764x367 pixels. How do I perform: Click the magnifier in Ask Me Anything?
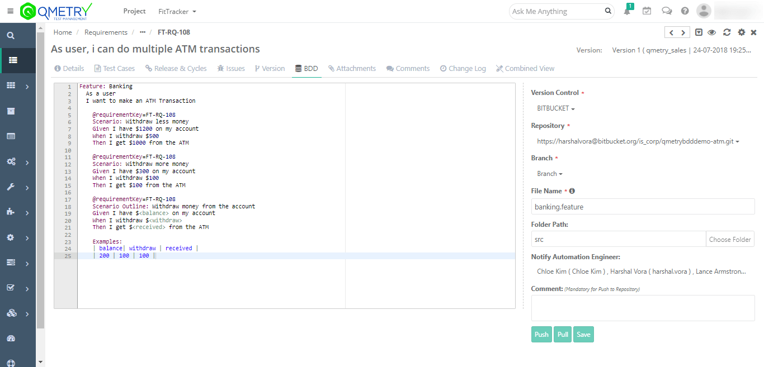608,11
